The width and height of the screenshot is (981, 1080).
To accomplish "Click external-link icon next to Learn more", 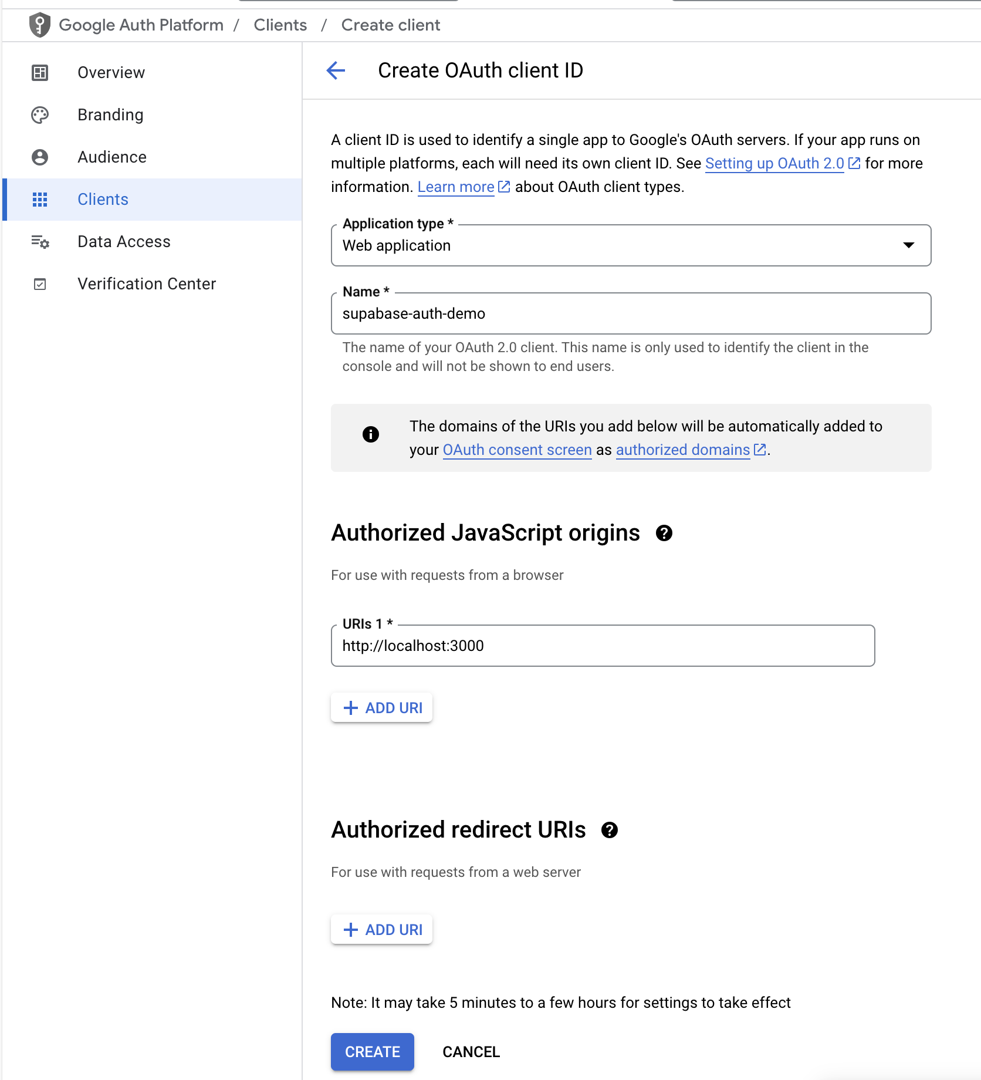I will [x=504, y=187].
